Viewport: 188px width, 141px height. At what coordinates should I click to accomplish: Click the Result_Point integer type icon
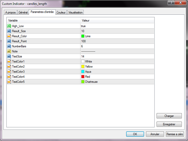coord(9,41)
